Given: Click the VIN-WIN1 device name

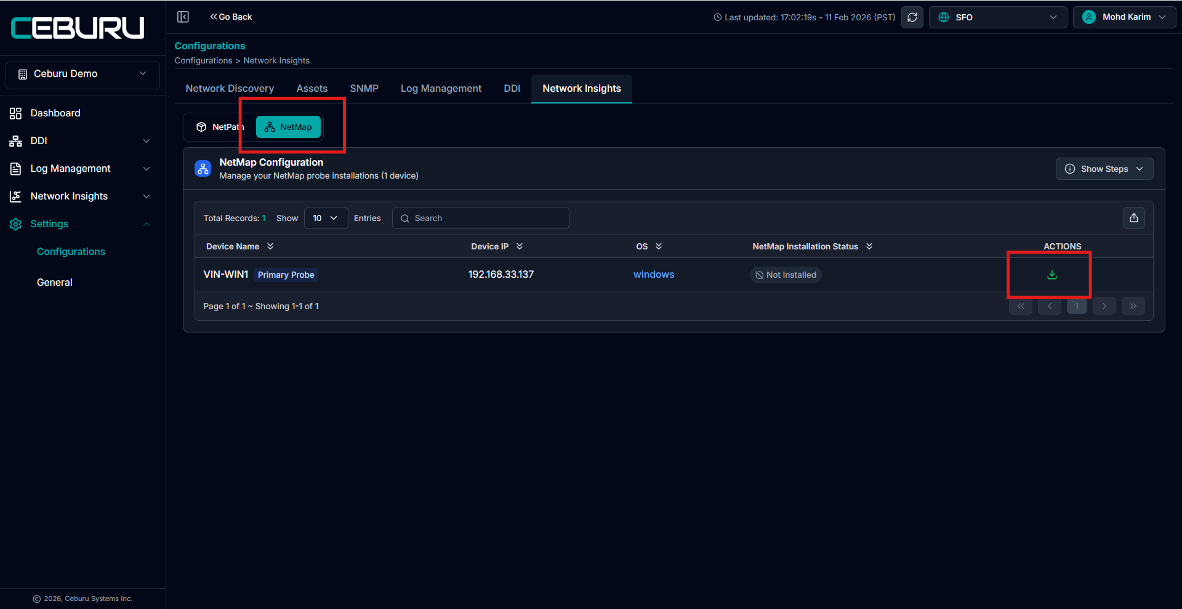Looking at the screenshot, I should [226, 275].
